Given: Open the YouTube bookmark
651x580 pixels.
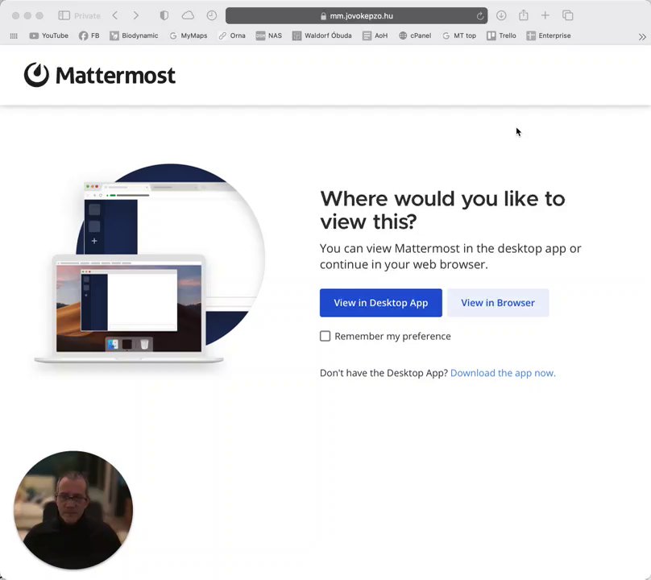Looking at the screenshot, I should pos(49,35).
